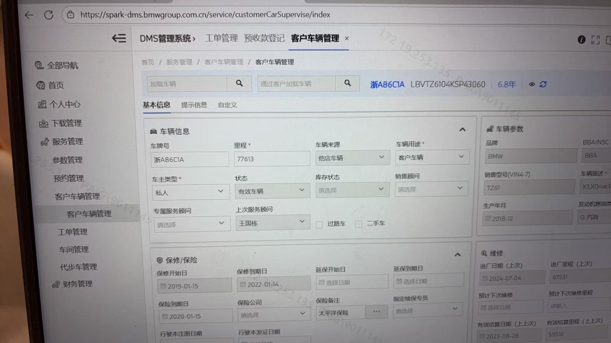Switch to the 工单管理 top tab
Viewport: 611px width, 343px height.
pos(221,39)
